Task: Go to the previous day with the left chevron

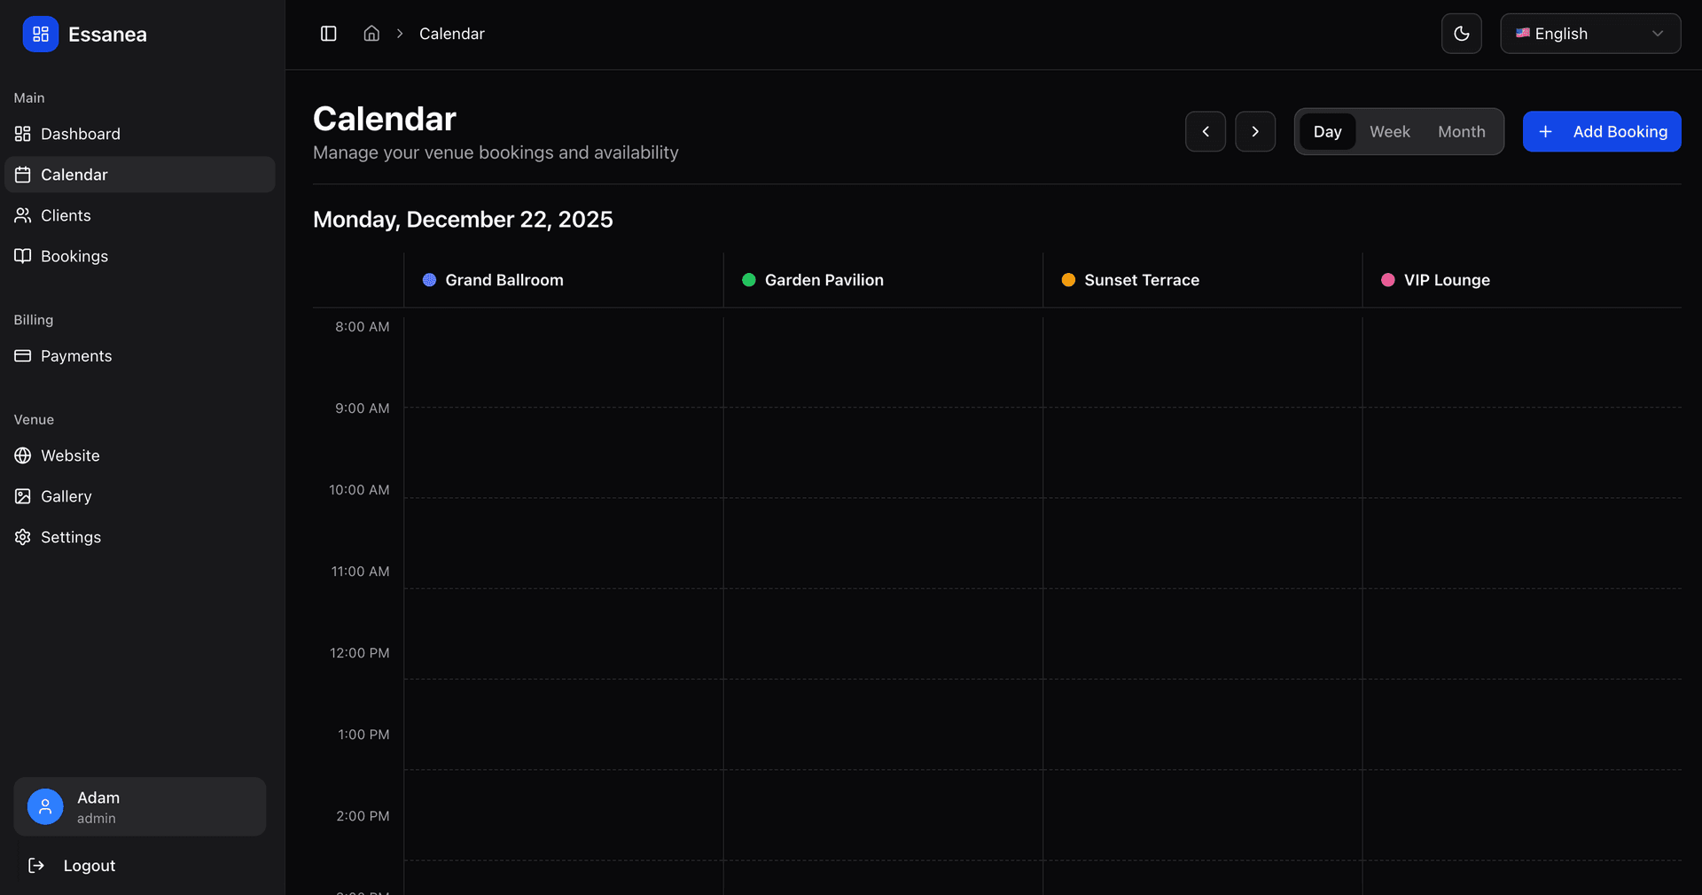Action: click(x=1205, y=131)
